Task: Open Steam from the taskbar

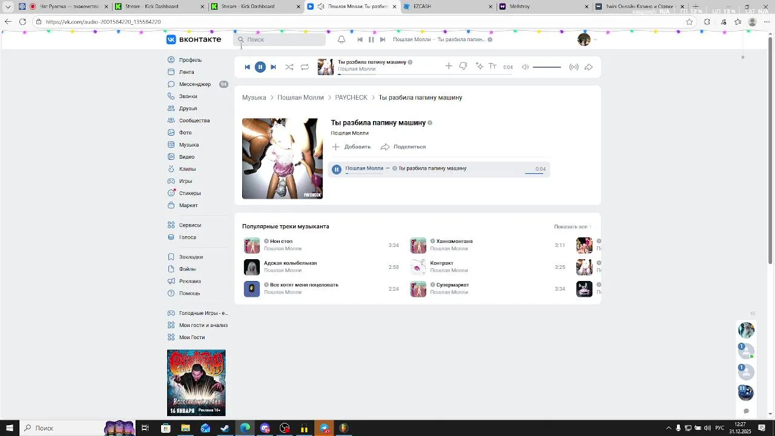Action: click(x=225, y=428)
